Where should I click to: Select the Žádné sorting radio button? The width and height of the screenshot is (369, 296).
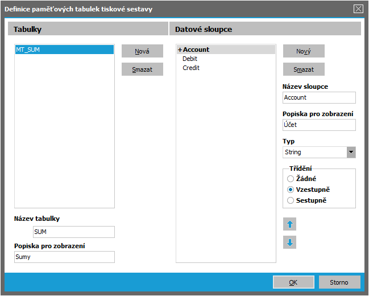[291, 179]
